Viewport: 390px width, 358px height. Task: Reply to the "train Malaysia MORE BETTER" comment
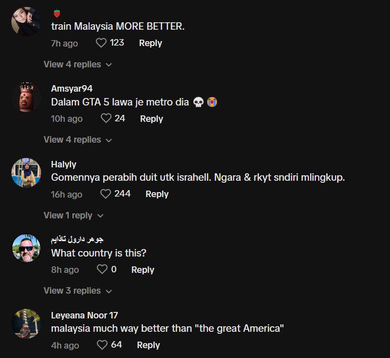150,43
